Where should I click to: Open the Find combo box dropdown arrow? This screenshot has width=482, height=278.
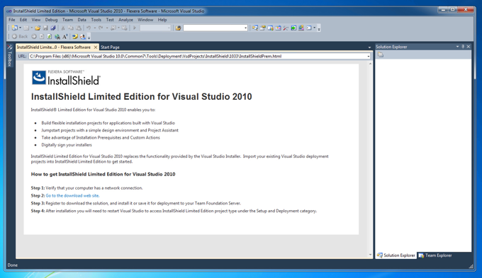point(245,28)
